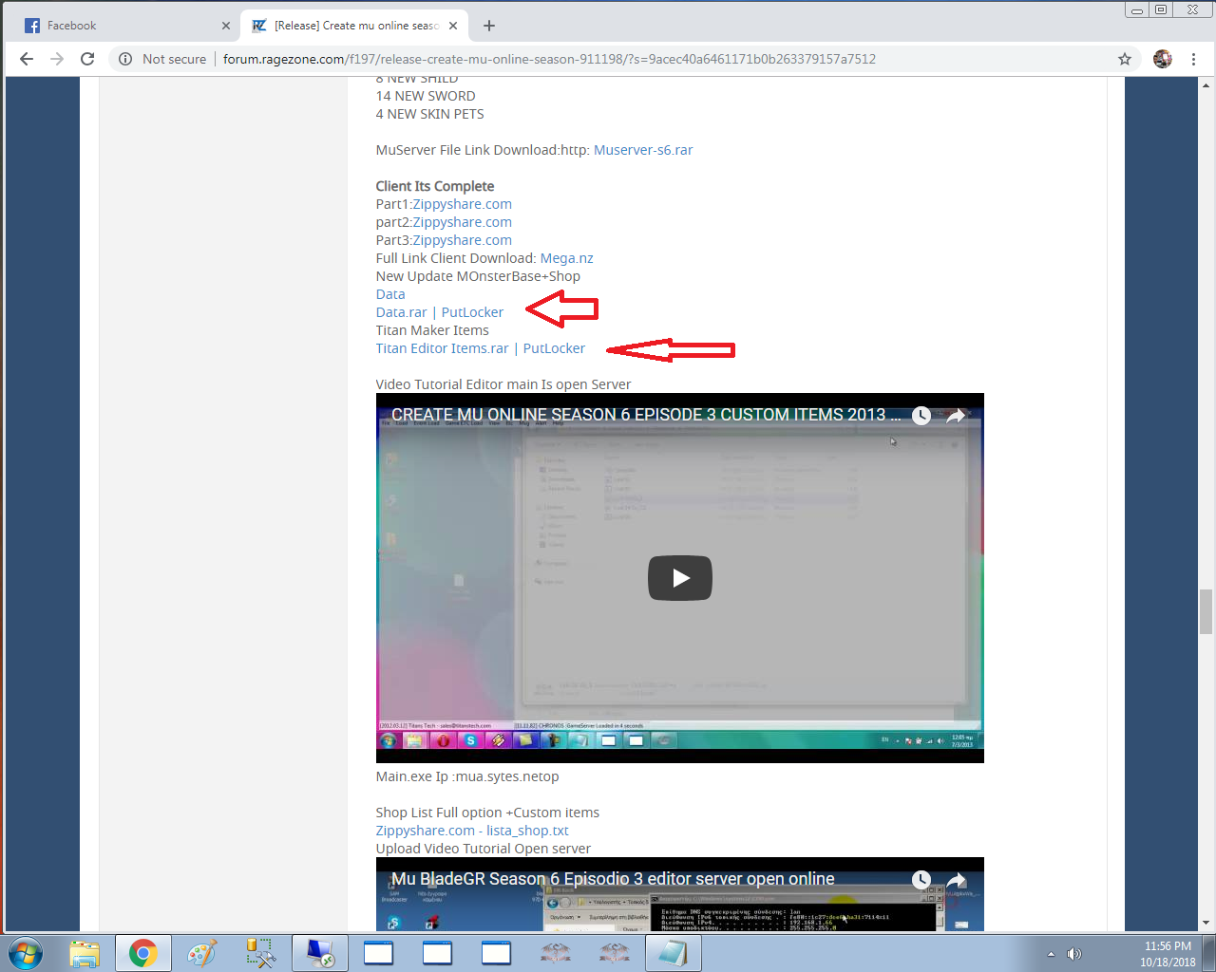Open the Remote Desktop taskbar icon

coord(319,953)
